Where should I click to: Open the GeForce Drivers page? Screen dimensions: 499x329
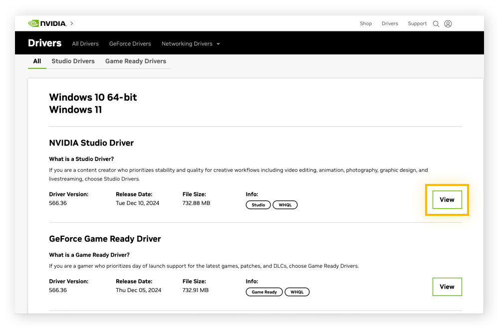pos(130,43)
